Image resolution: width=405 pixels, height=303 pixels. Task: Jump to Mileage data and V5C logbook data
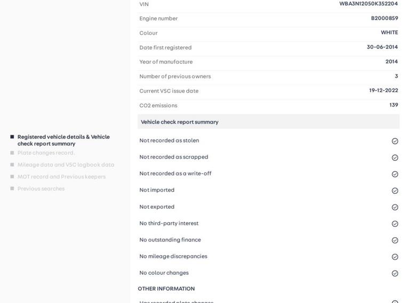tap(66, 165)
